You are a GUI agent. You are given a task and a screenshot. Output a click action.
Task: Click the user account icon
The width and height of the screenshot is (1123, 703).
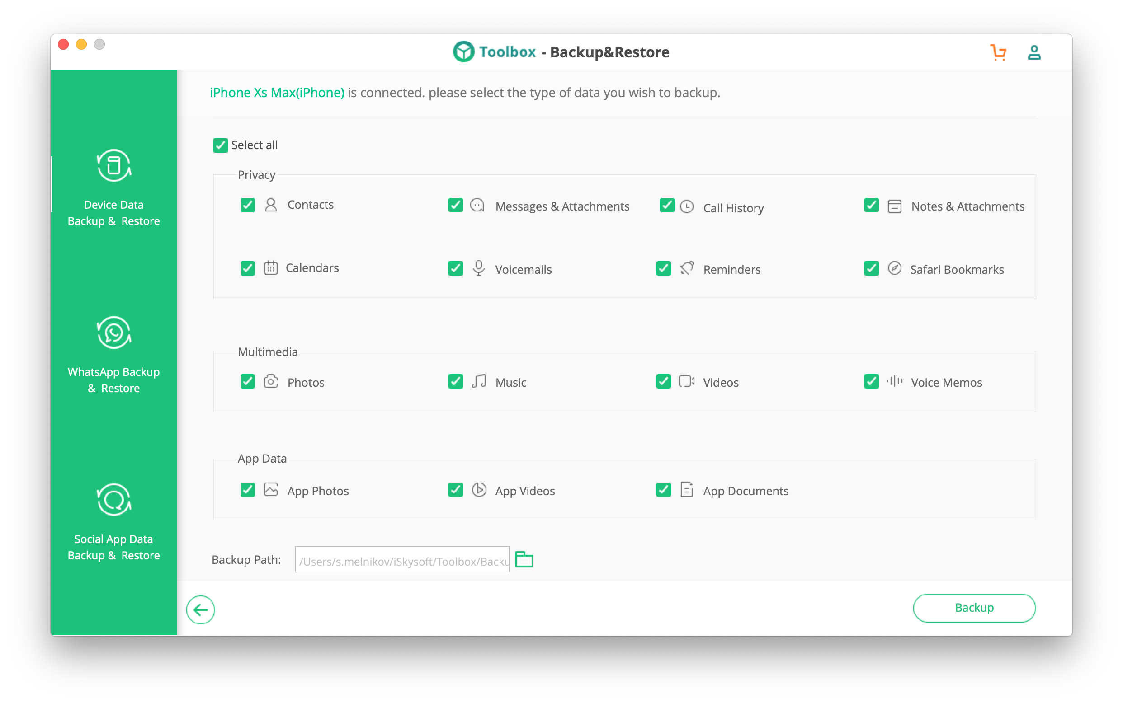tap(1033, 52)
